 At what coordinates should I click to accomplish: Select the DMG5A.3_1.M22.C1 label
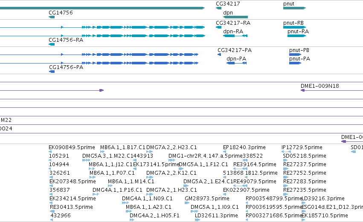(107, 156)
